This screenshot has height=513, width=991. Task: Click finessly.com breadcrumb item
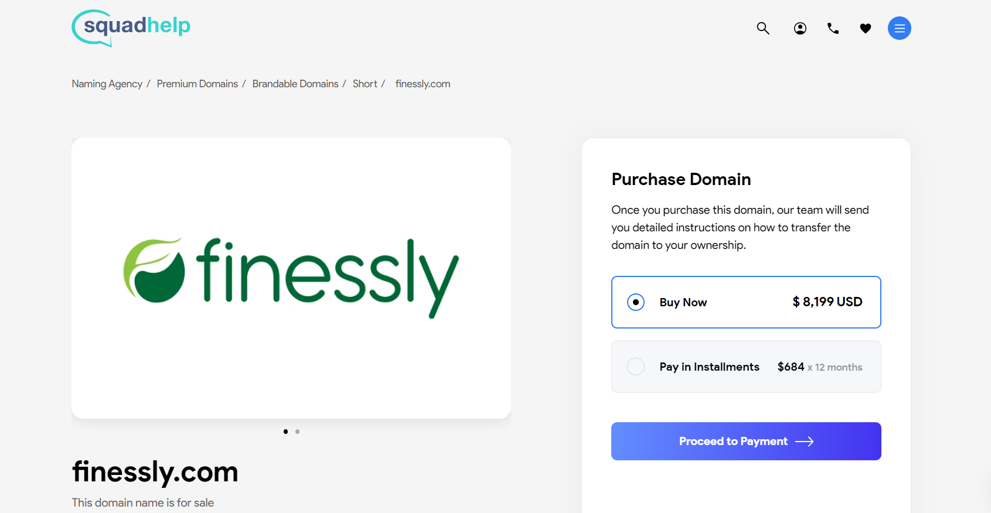pos(423,84)
